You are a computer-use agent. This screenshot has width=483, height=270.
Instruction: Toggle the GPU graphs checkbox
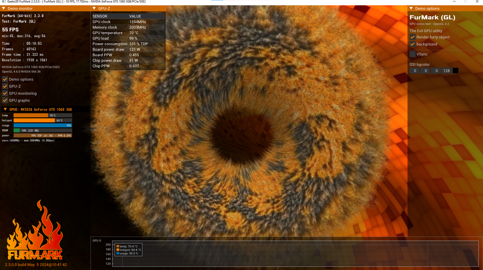(x=5, y=100)
